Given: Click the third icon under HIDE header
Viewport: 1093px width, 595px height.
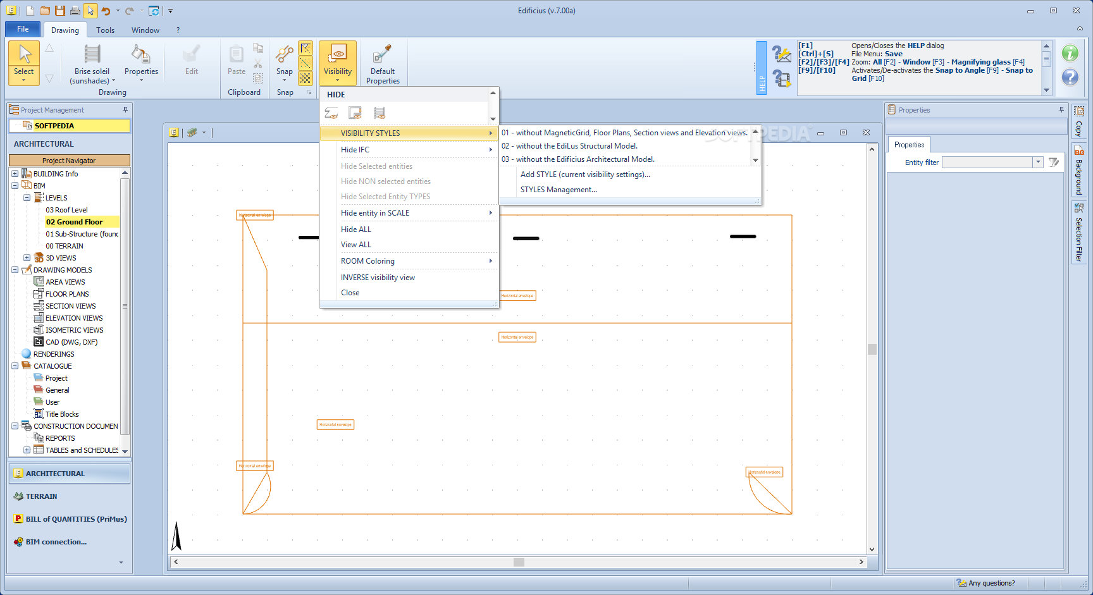Looking at the screenshot, I should pos(380,113).
